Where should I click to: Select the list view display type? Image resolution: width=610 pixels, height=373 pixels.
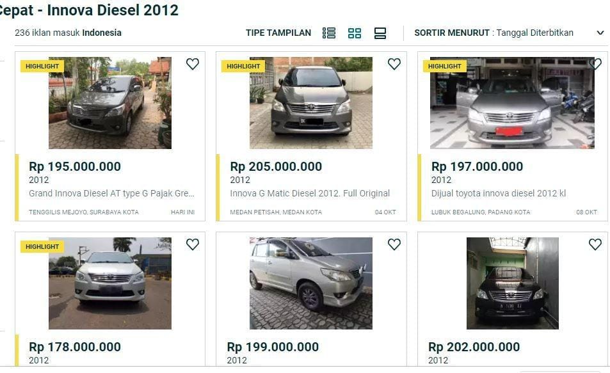[x=329, y=32]
